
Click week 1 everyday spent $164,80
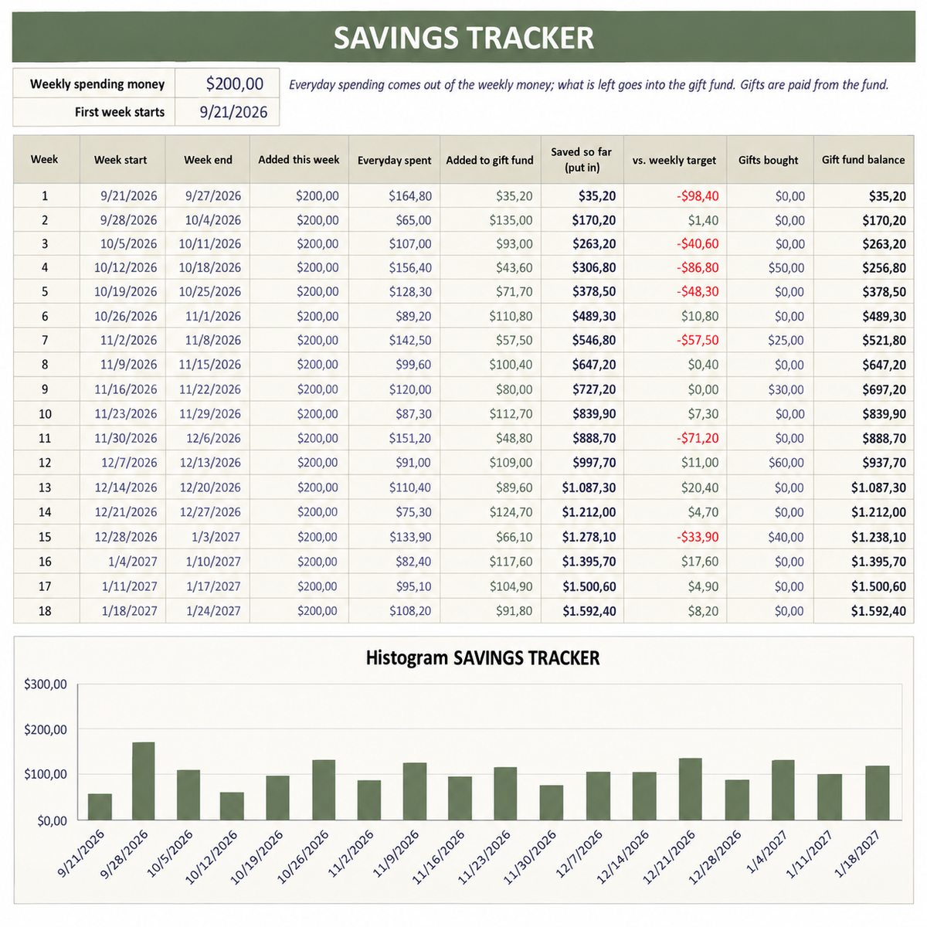pyautogui.click(x=394, y=196)
